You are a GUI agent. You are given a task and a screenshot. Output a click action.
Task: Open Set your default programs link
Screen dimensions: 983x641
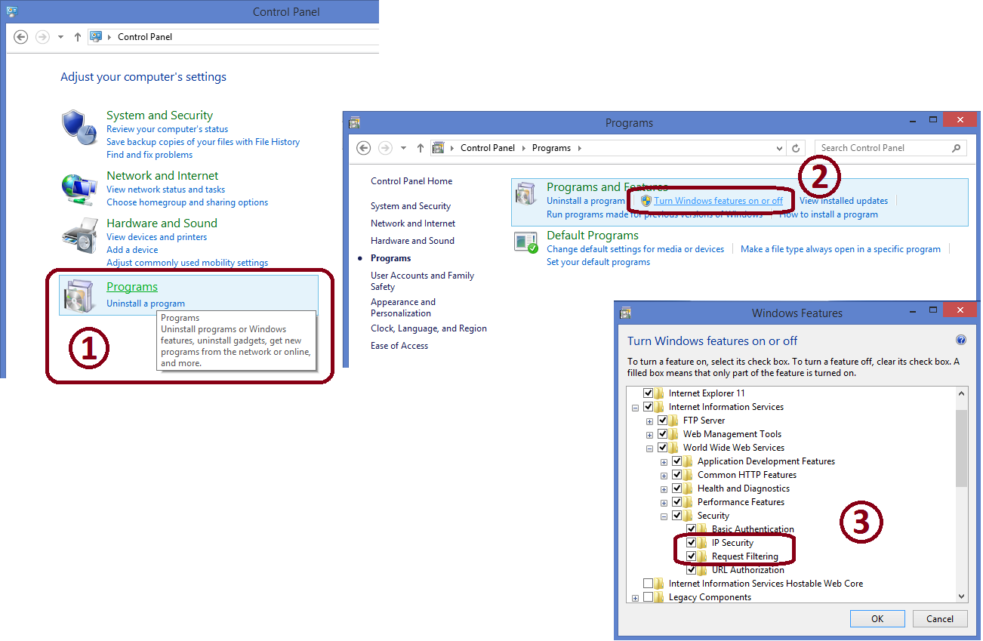[x=598, y=262]
